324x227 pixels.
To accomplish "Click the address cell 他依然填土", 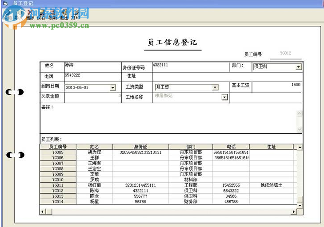I will point(271,185).
